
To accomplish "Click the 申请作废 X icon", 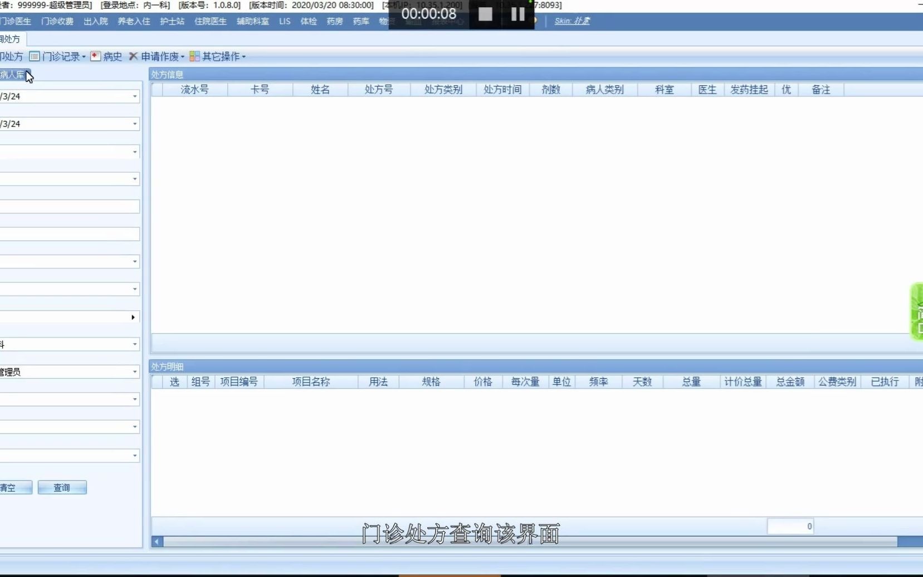I will click(x=133, y=56).
